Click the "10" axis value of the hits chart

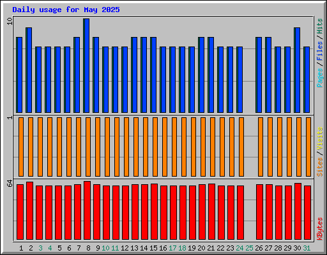click(10, 21)
